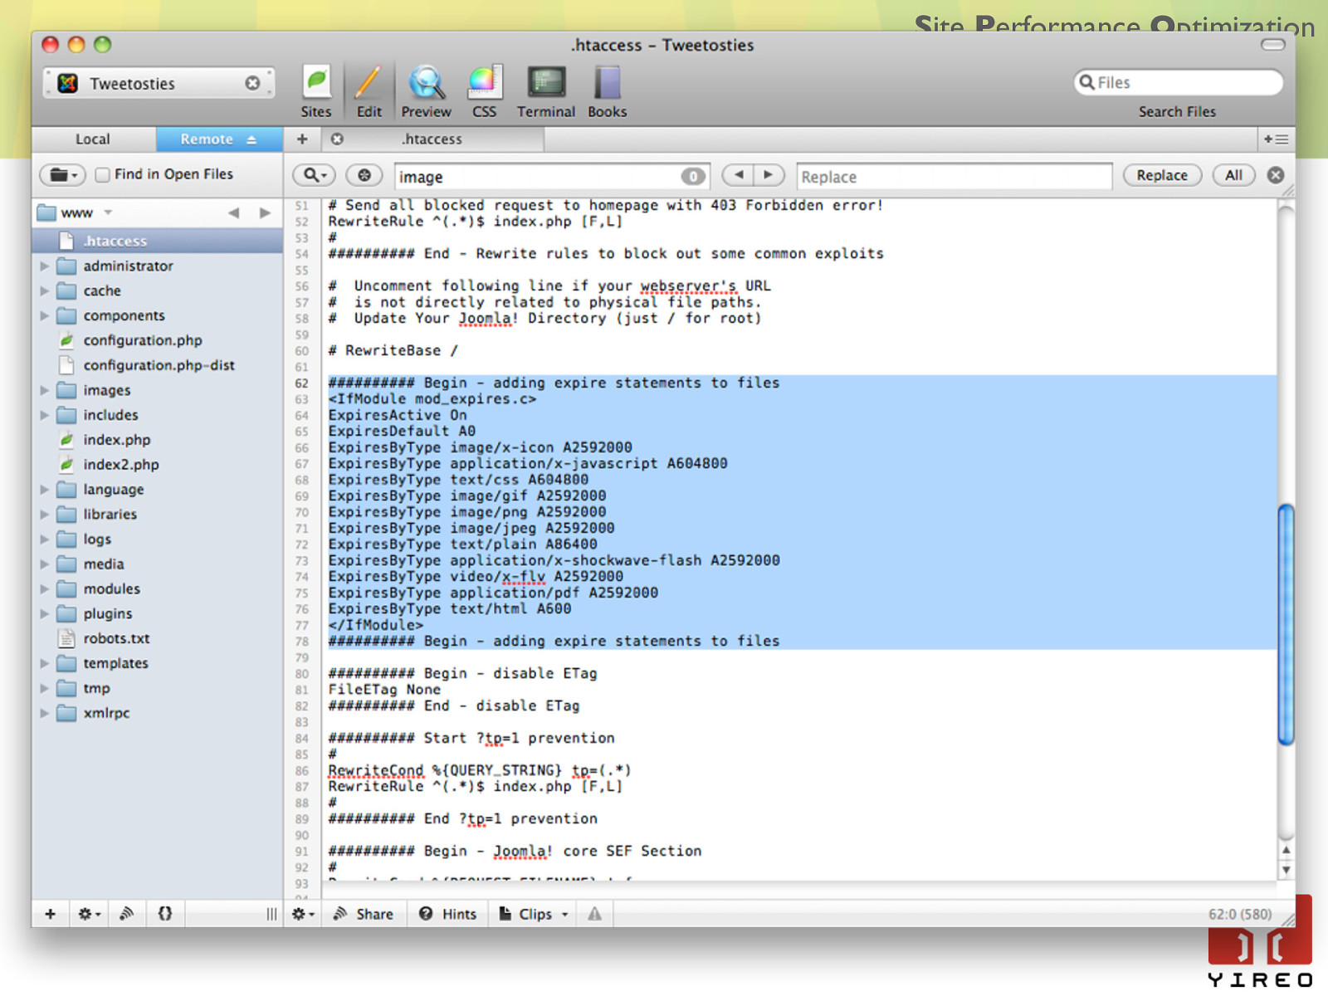Open code navigator braces icon
Viewport: 1328px width, 996px height.
(x=165, y=914)
